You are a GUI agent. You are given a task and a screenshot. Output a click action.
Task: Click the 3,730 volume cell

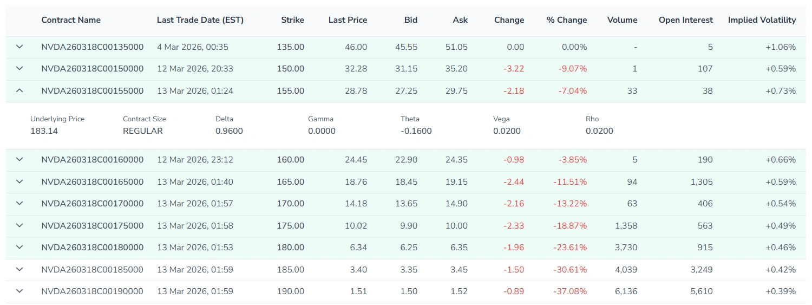pyautogui.click(x=626, y=248)
